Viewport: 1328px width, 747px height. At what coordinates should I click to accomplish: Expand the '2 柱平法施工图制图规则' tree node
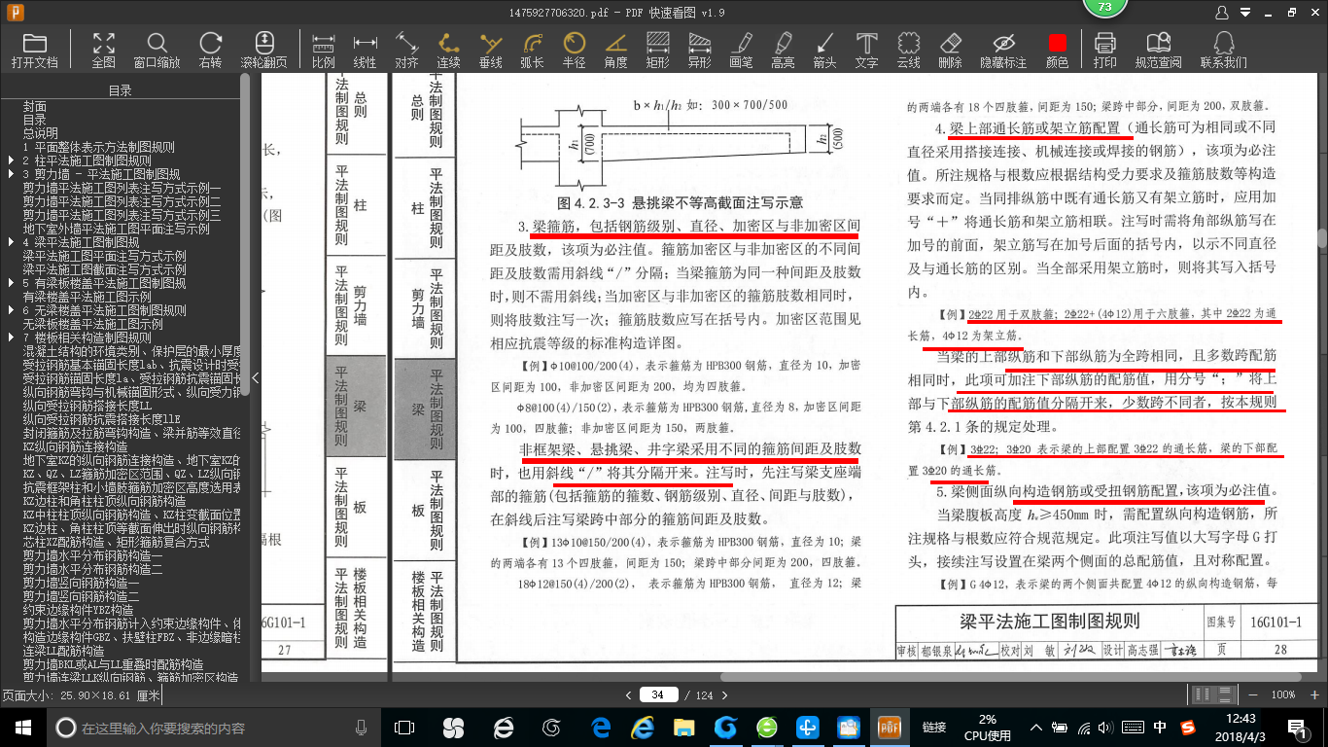point(11,160)
